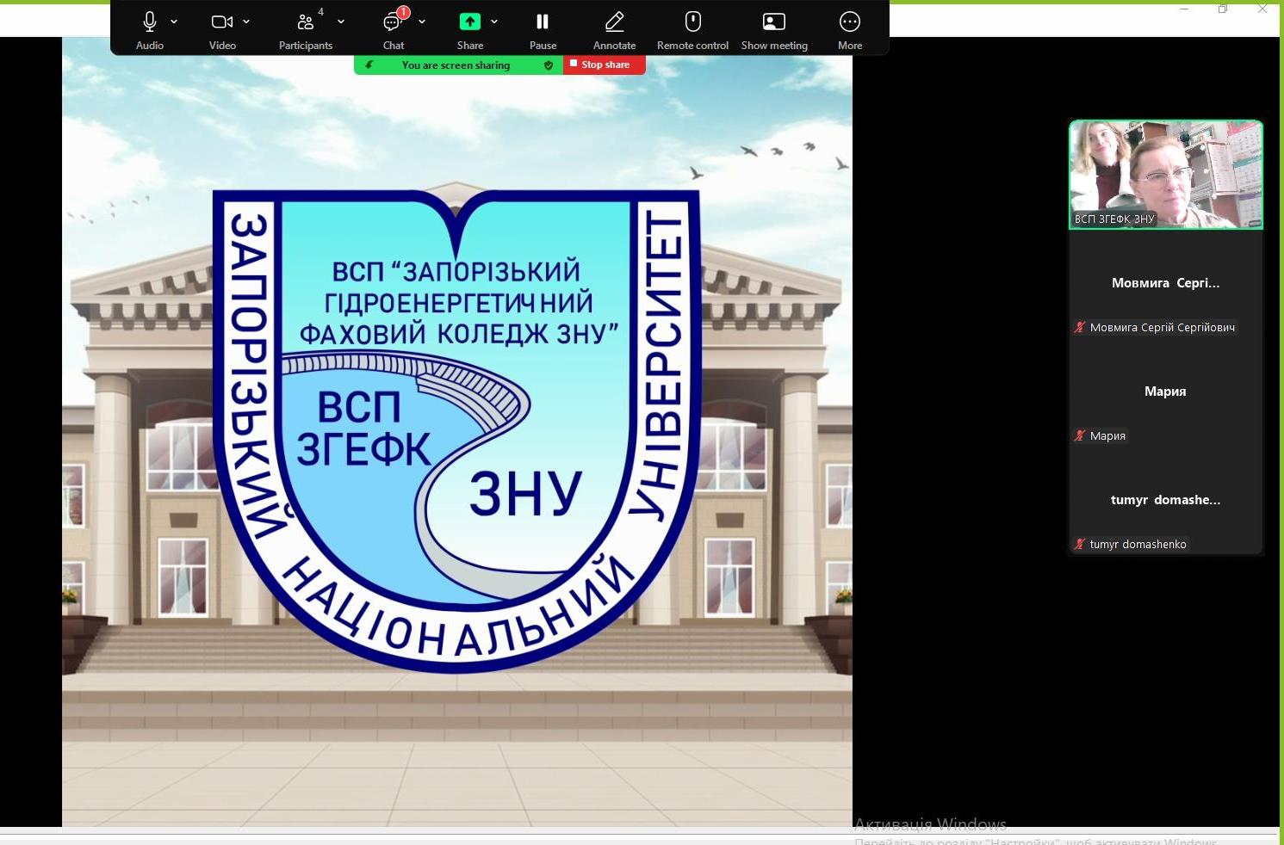
Task: Open the Annotate pencil tool
Action: 614,30
